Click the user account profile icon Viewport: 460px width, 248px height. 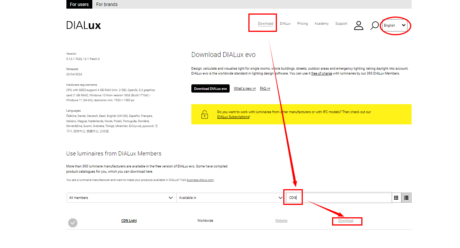(x=359, y=25)
